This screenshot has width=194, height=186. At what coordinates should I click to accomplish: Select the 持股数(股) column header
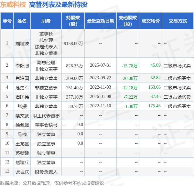click(73, 21)
